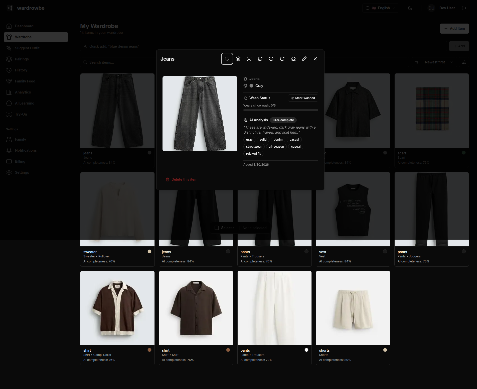Toggle the favorite heart icon for Jeans

click(227, 59)
